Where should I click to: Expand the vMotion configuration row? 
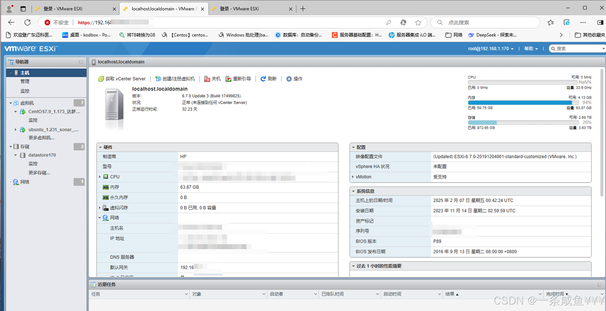353,177
